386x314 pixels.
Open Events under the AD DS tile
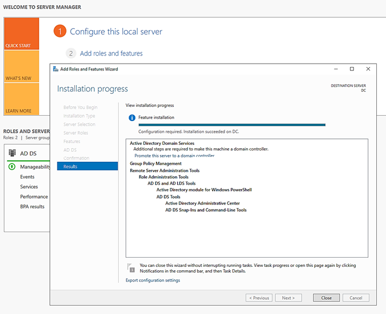[x=28, y=177]
